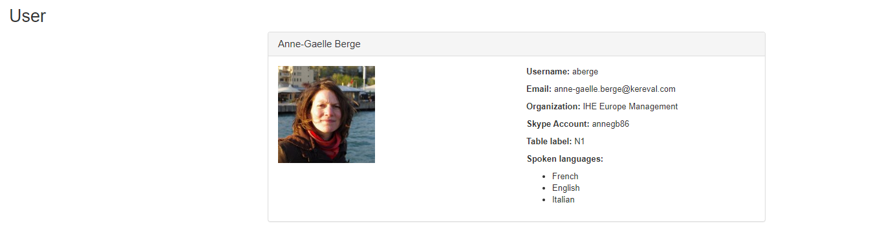
Task: Click the profile photo of Anne-Gaelle Berge
Action: 327,115
